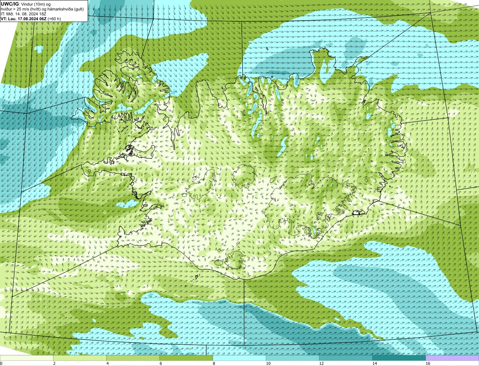Select the dark teal 14–16 m/s swatch
Image resolution: width=479 pixels, height=366 pixels.
coord(399,358)
